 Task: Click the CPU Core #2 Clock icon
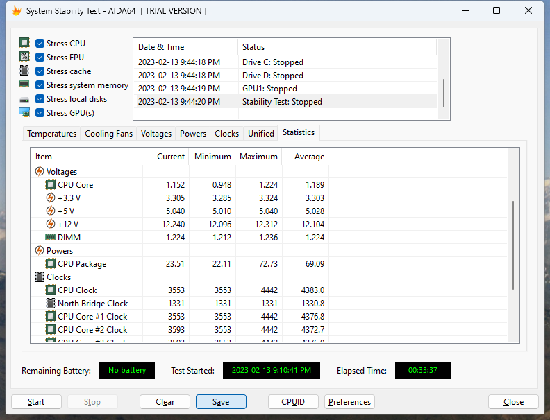pos(51,329)
